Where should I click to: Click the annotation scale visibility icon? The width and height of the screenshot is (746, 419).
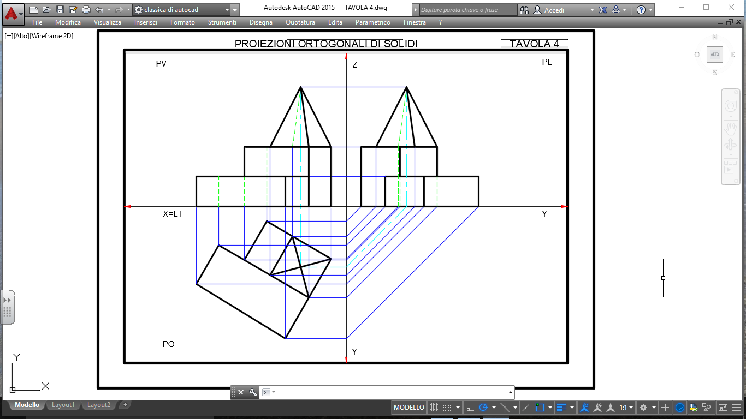click(x=585, y=407)
